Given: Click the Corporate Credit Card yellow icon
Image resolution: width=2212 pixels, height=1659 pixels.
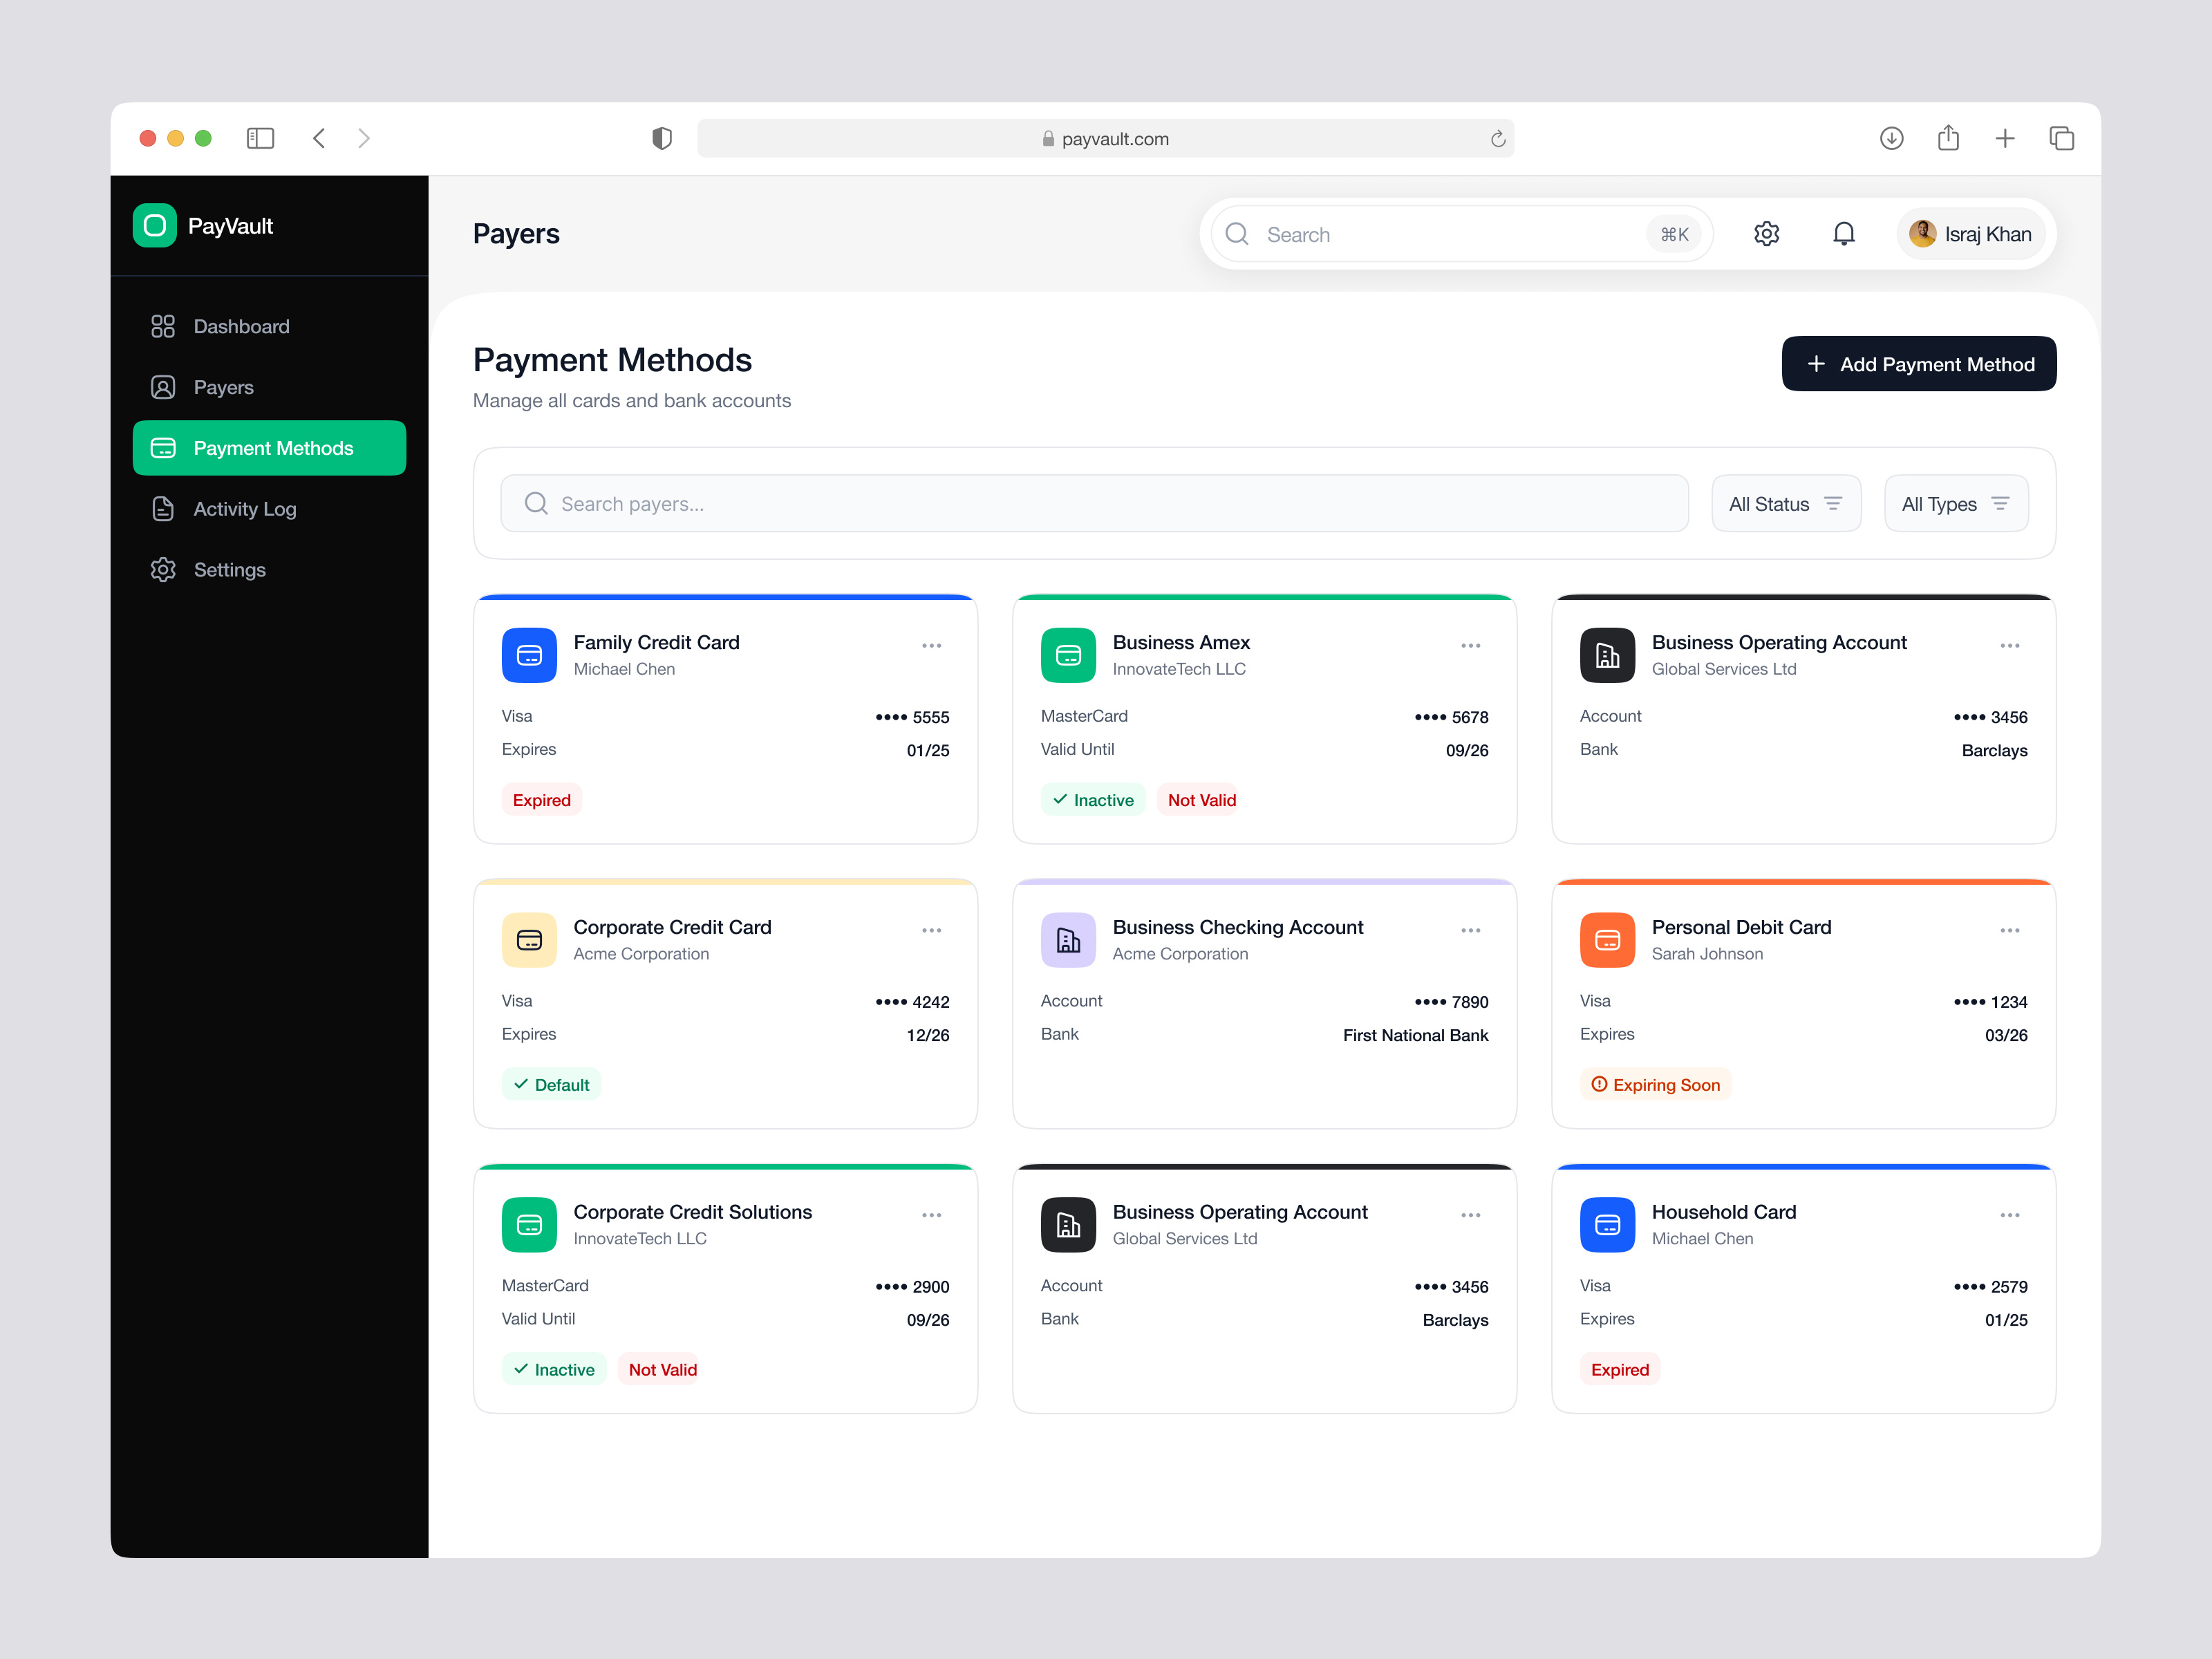Looking at the screenshot, I should [x=529, y=940].
